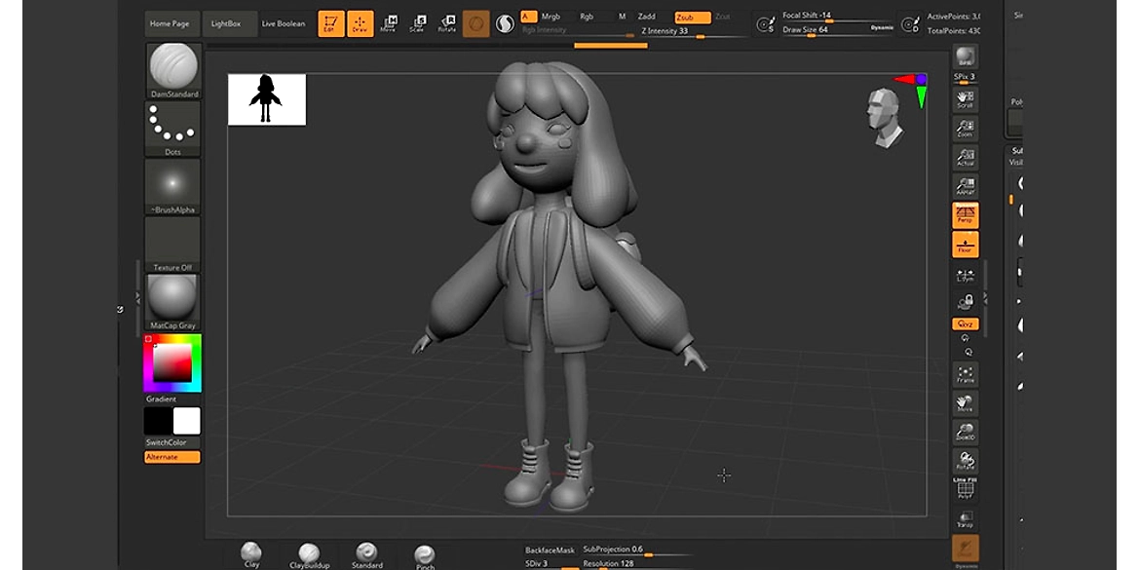The image size is (1140, 570).
Task: Enable Rgb painting mode
Action: pos(586,16)
